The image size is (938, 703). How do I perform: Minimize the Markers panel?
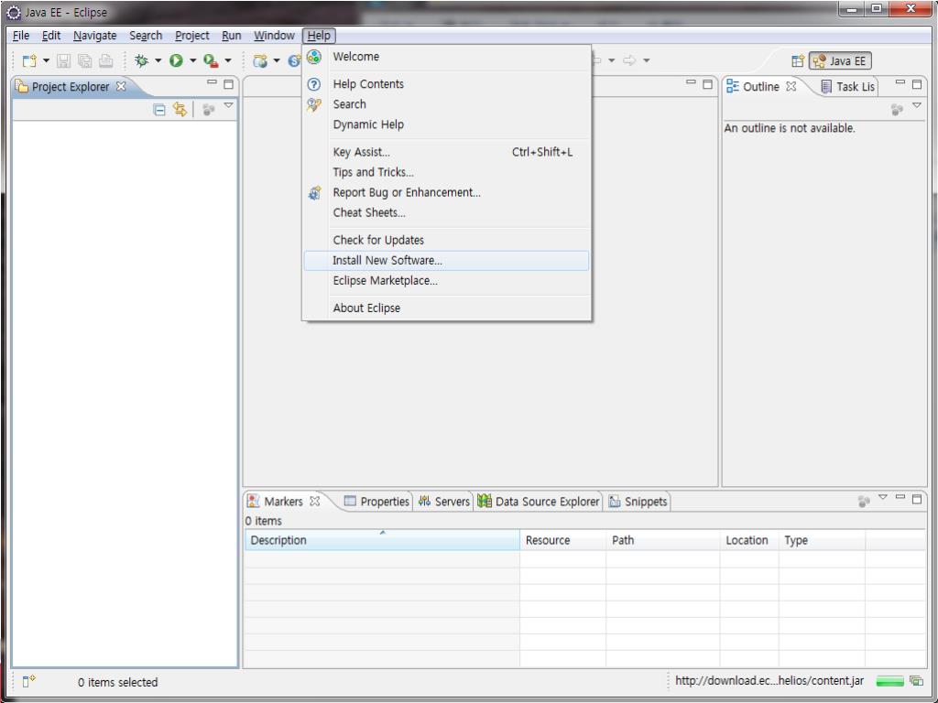(x=900, y=497)
